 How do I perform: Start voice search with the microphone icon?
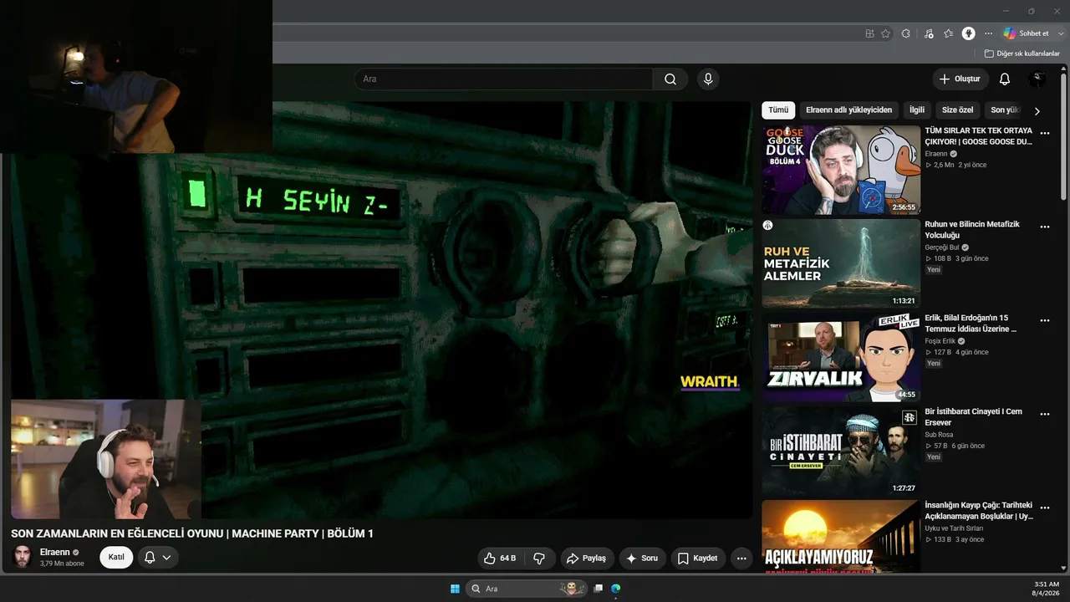point(708,79)
